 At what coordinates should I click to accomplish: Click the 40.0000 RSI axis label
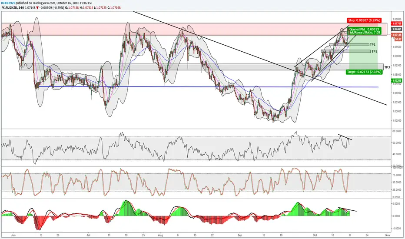coord(397,154)
